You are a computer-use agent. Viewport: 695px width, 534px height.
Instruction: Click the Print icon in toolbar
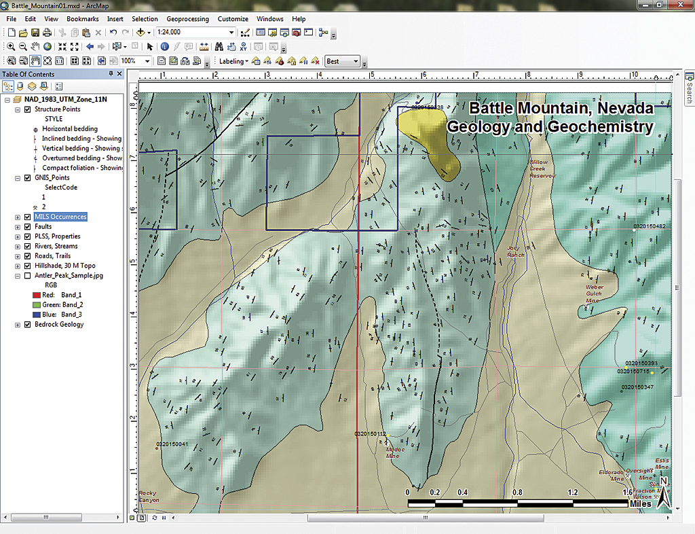pyautogui.click(x=47, y=33)
